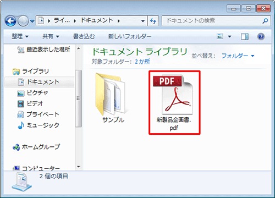Maximize the Explorer window
Screen dimensions: 275x198
coord(248,8)
